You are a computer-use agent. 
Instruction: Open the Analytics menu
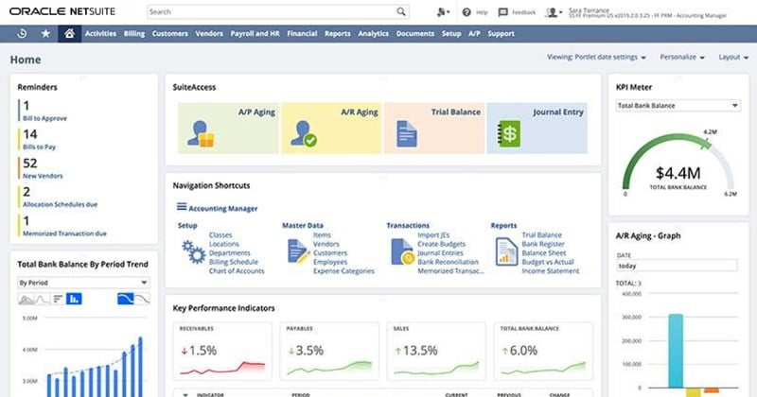pos(373,34)
